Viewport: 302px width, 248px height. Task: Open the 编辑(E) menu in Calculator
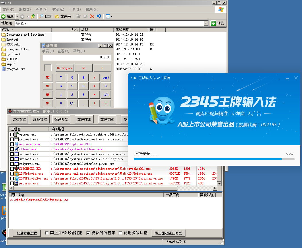point(48,51)
